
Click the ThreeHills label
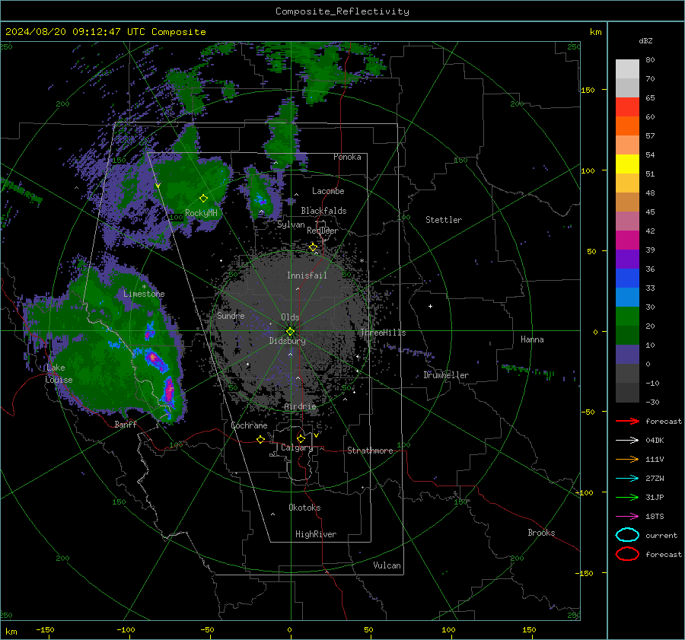[383, 333]
